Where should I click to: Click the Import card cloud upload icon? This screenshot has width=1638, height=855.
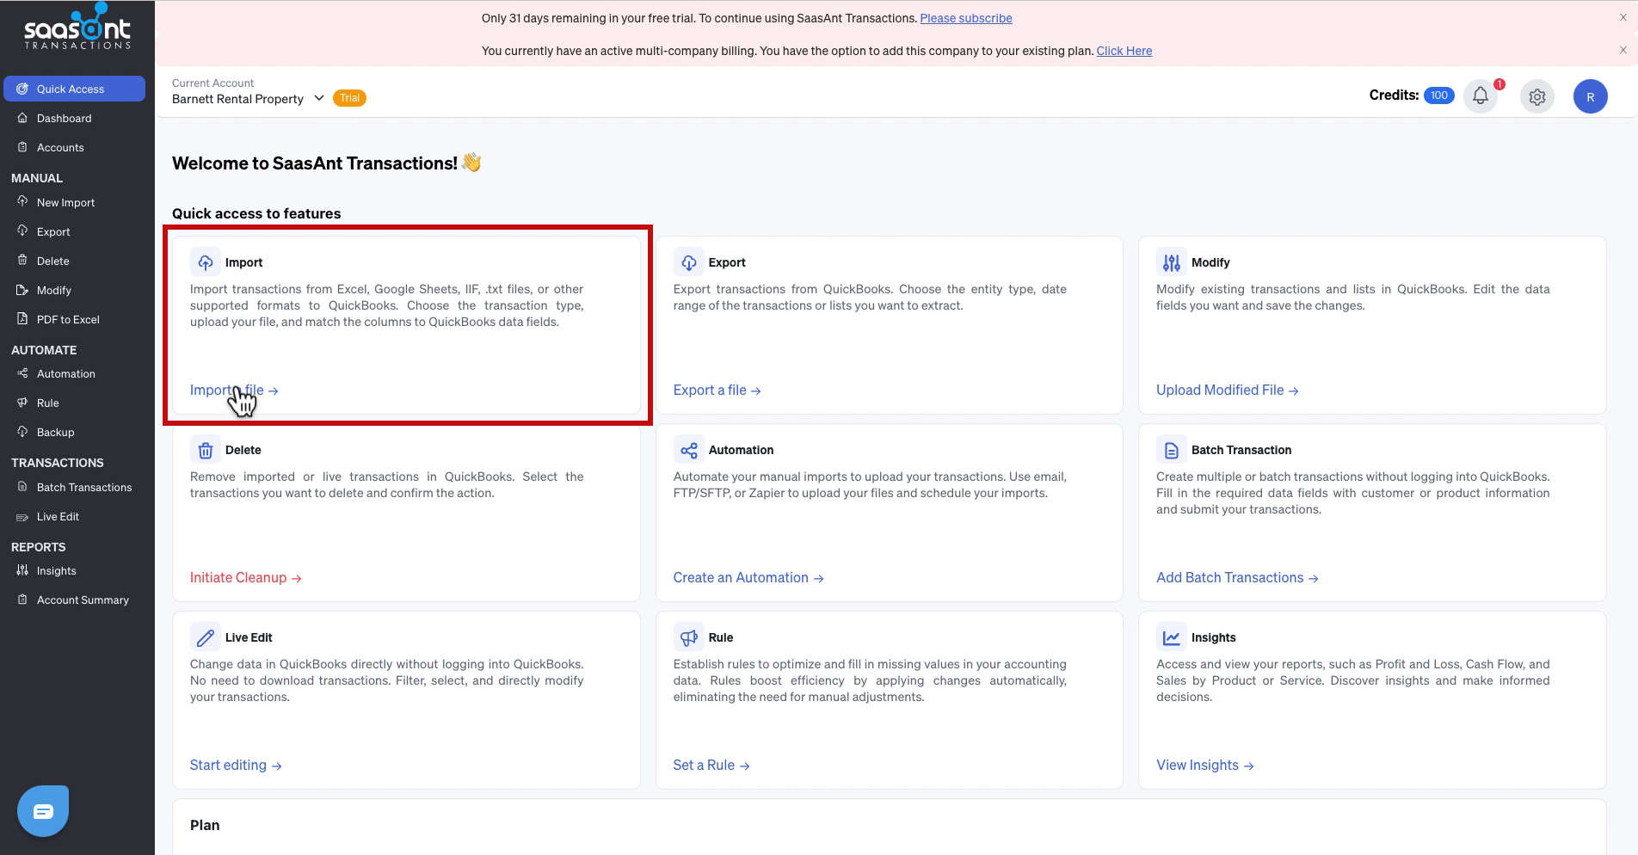(x=205, y=262)
